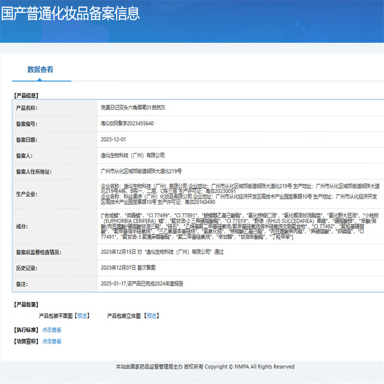384x384 pixels.
Task: Click registrant name 逸仙生物科技（广州）有限公司
Action: coord(132,156)
